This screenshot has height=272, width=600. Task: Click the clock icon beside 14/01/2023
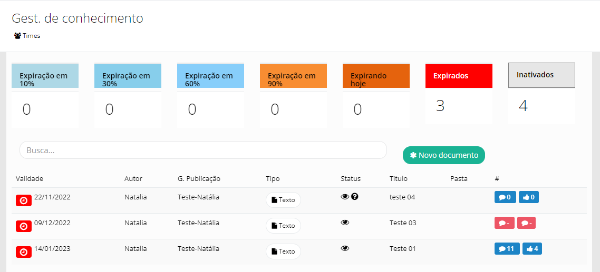[24, 251]
